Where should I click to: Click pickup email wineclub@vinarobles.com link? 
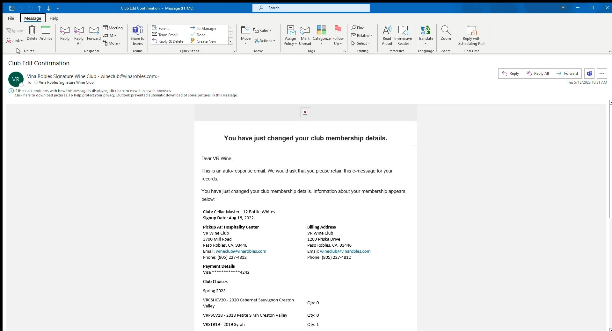point(241,251)
